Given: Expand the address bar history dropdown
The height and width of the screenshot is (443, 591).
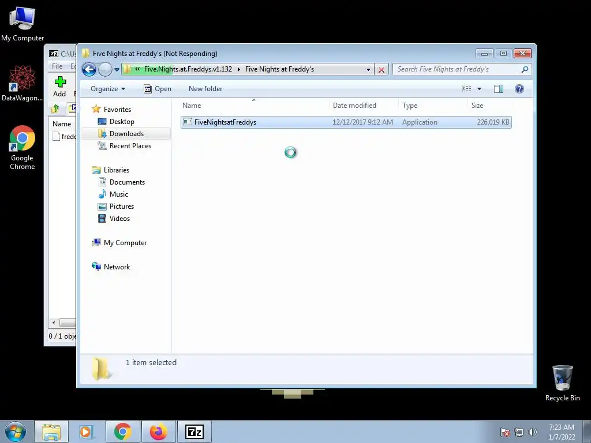Looking at the screenshot, I should (368, 70).
